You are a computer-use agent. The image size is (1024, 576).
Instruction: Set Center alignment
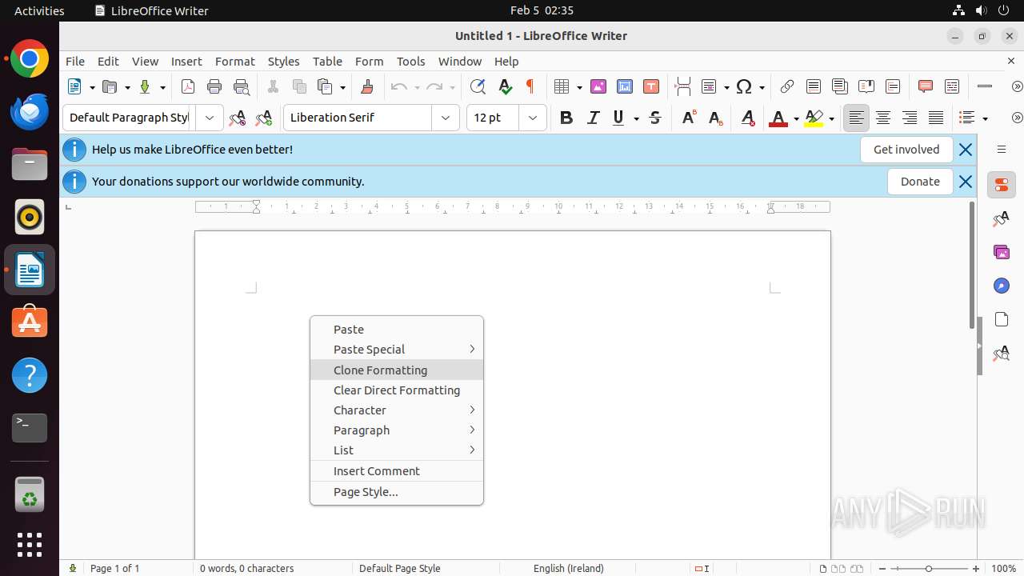coord(883,118)
